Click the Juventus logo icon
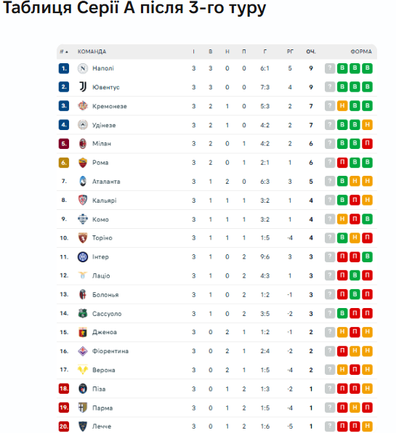The image size is (396, 433). click(83, 87)
